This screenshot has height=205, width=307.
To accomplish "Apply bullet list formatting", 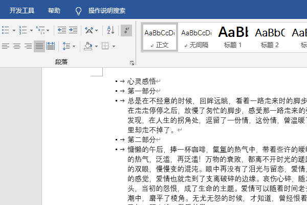I will (5, 30).
